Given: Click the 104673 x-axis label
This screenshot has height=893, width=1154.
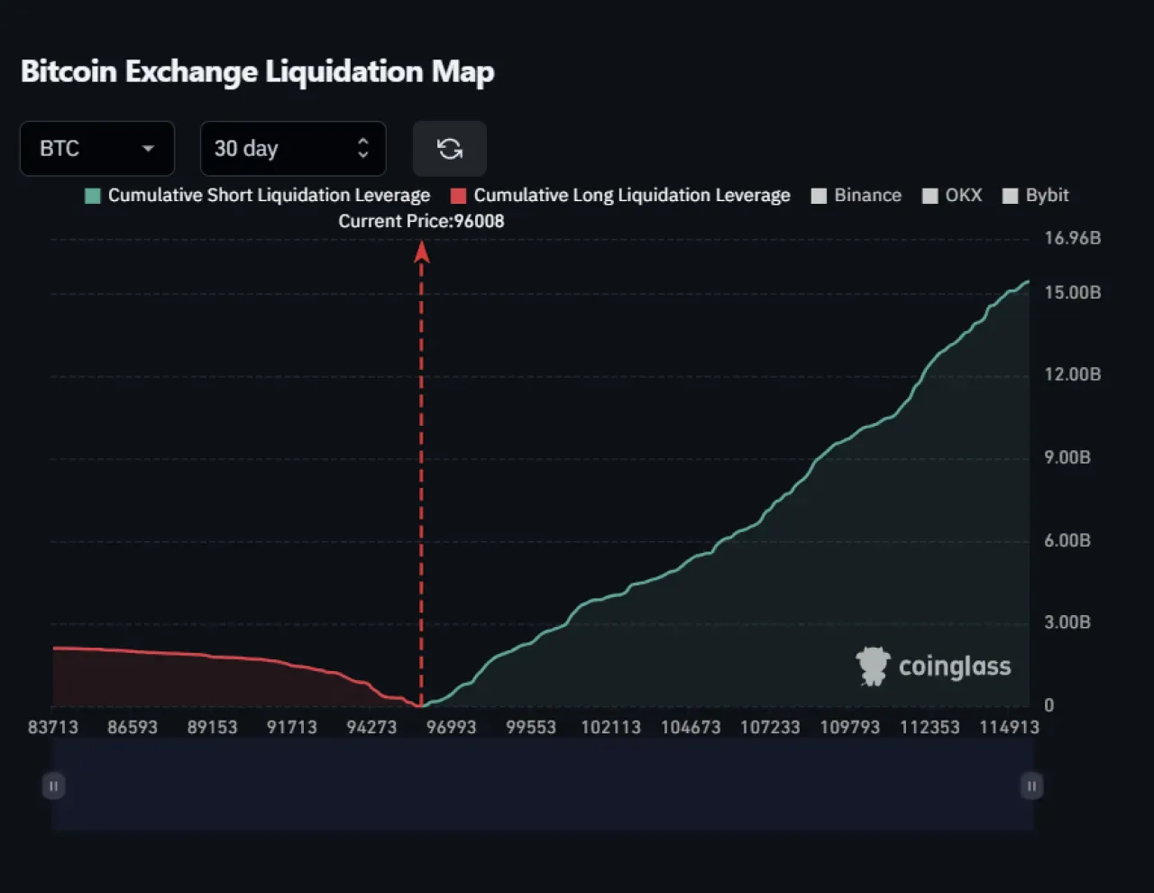Looking at the screenshot, I should (x=691, y=727).
